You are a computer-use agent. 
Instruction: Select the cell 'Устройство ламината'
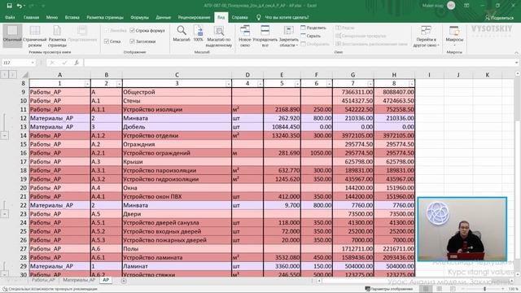pos(177,257)
